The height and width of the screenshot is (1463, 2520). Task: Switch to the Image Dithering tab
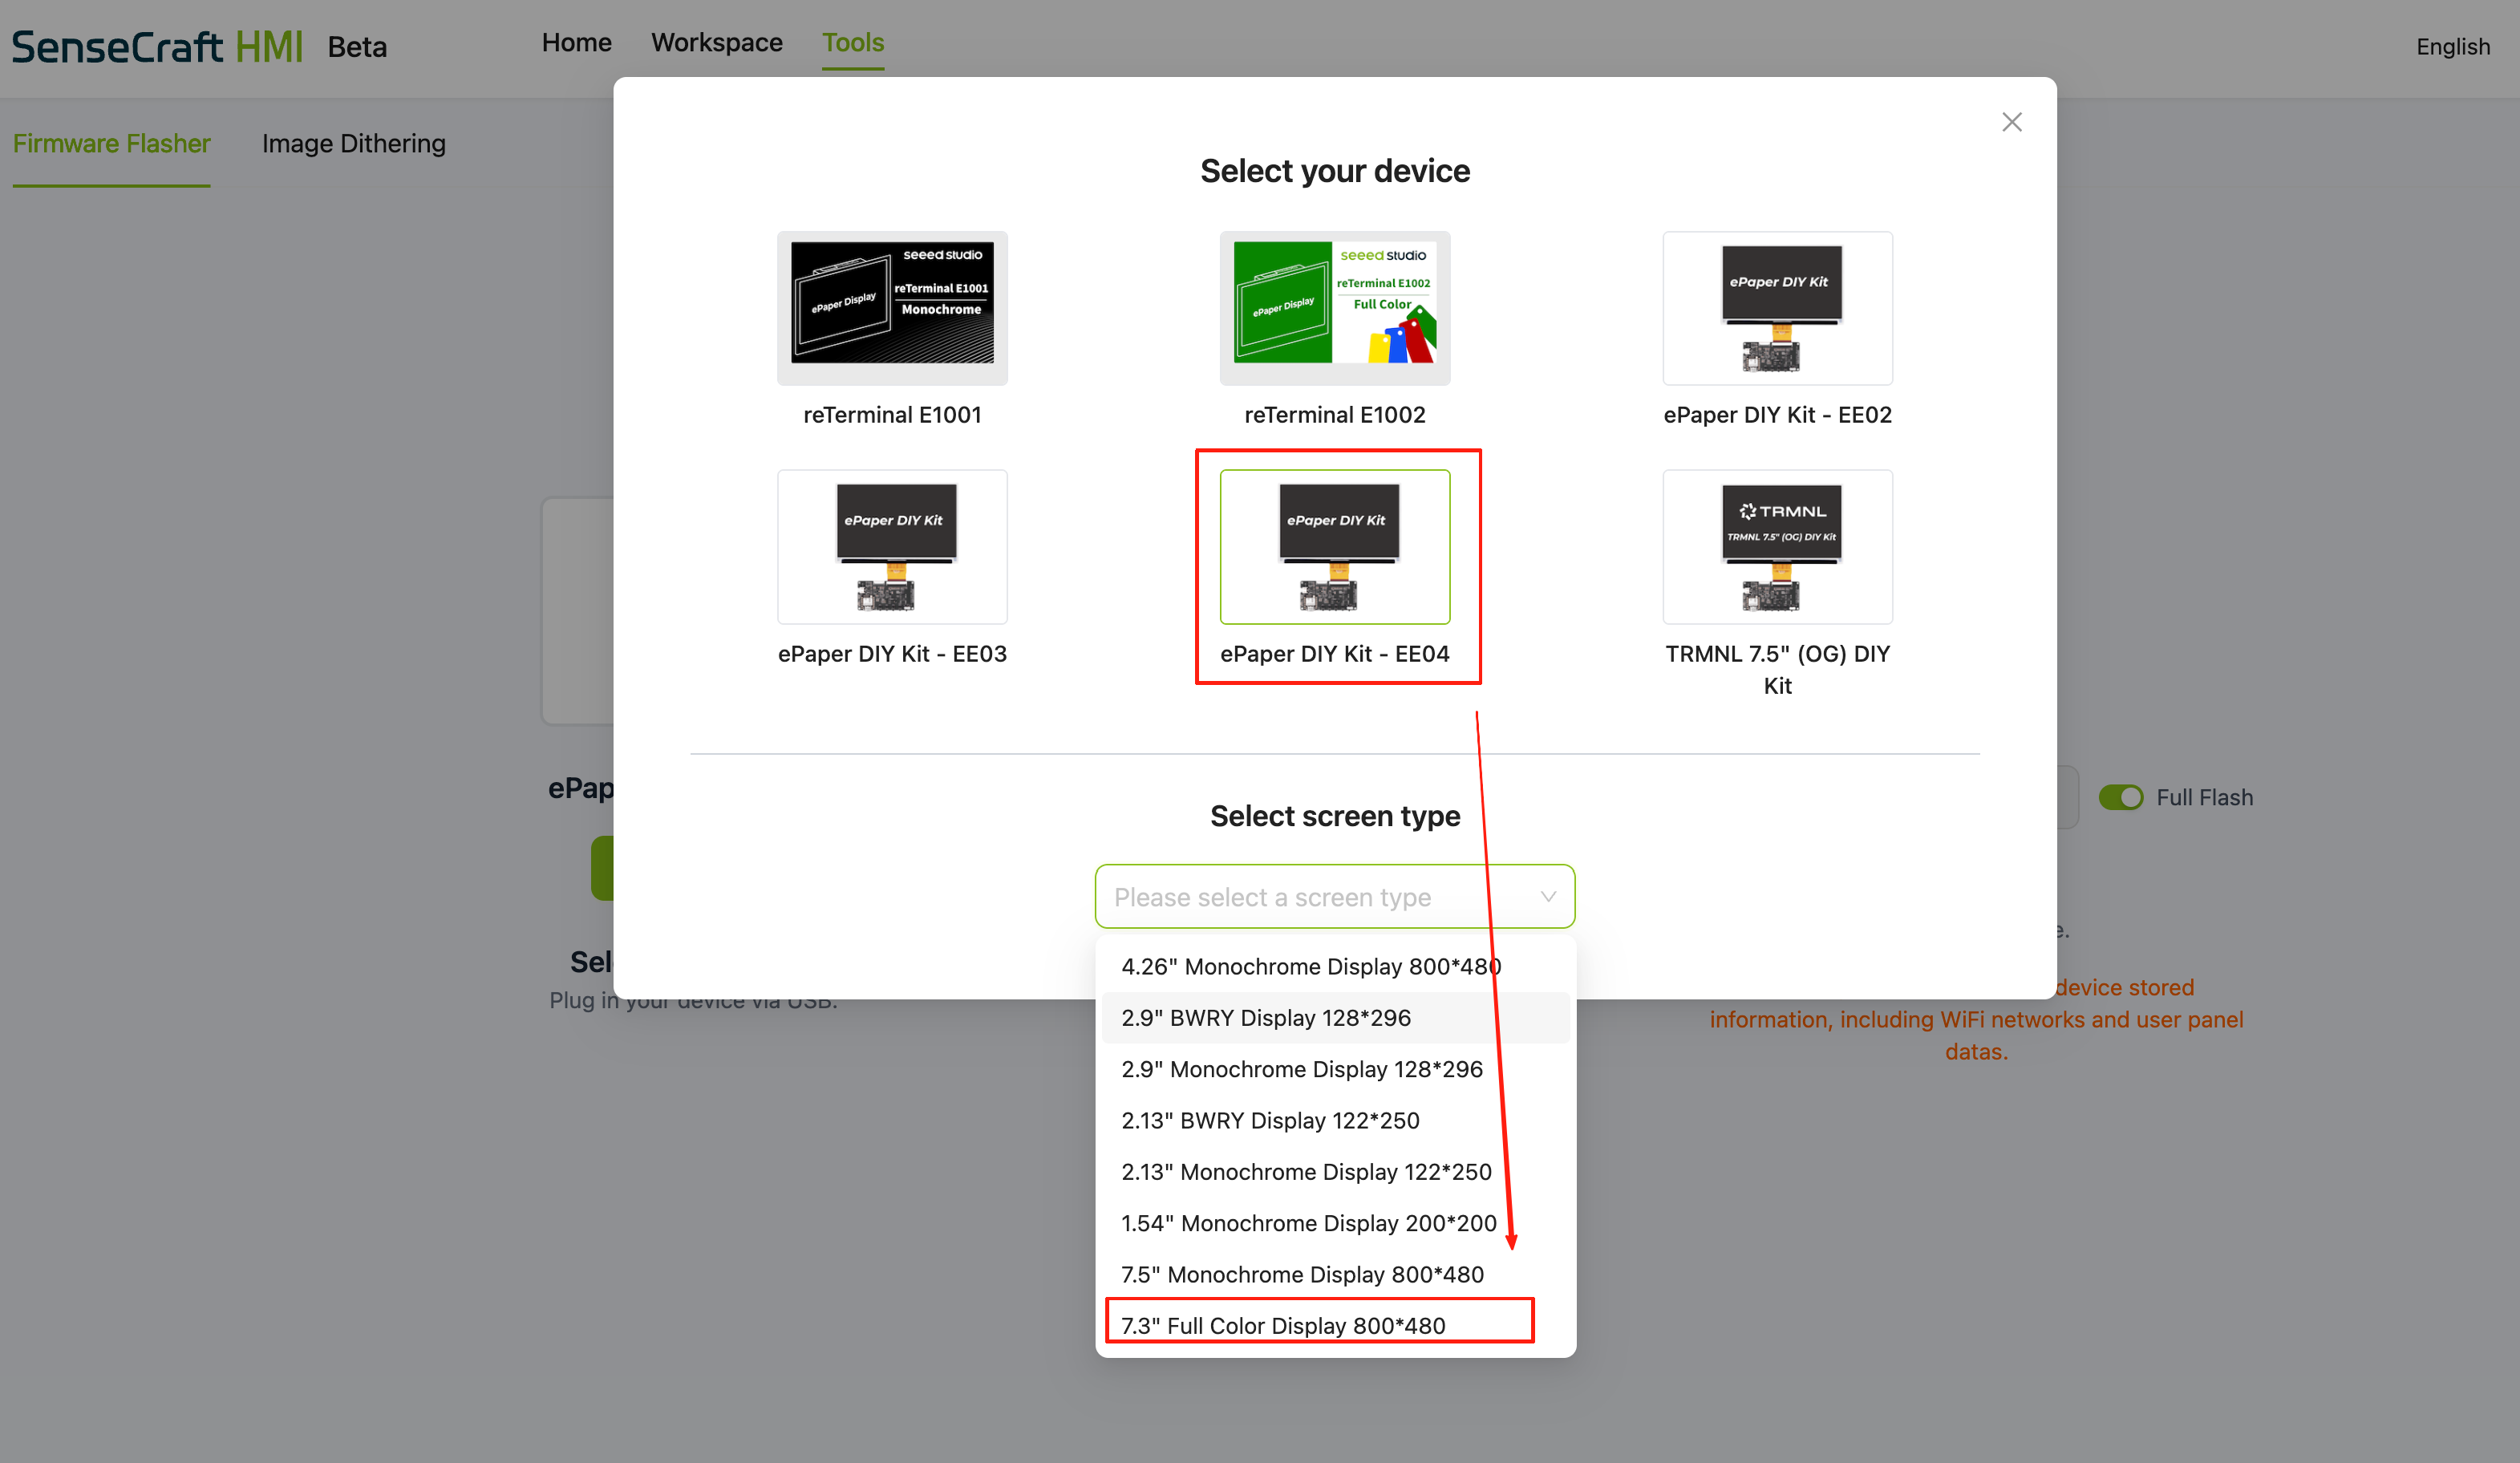353,144
